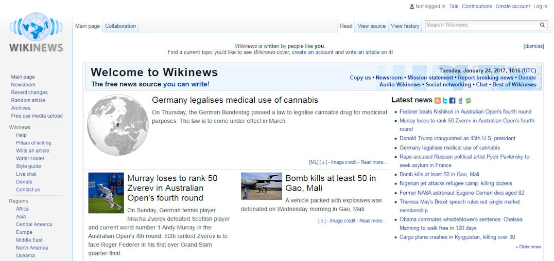Select the Read tab
Image resolution: width=554 pixels, height=261 pixels.
pos(346,26)
